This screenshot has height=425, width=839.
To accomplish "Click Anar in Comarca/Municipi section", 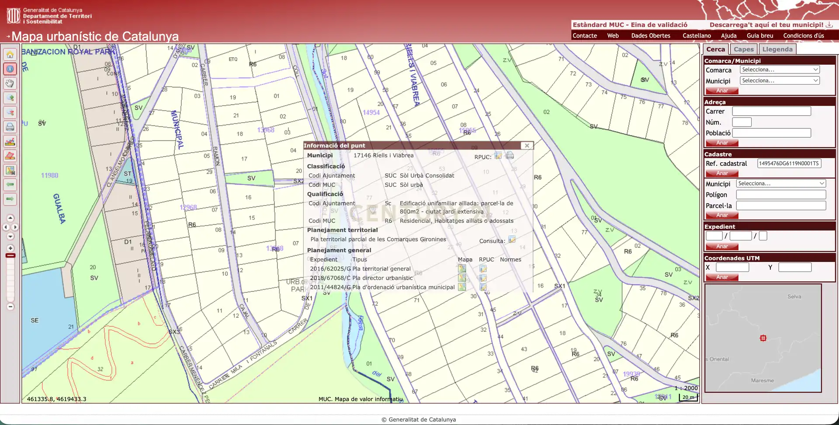I will click(722, 91).
